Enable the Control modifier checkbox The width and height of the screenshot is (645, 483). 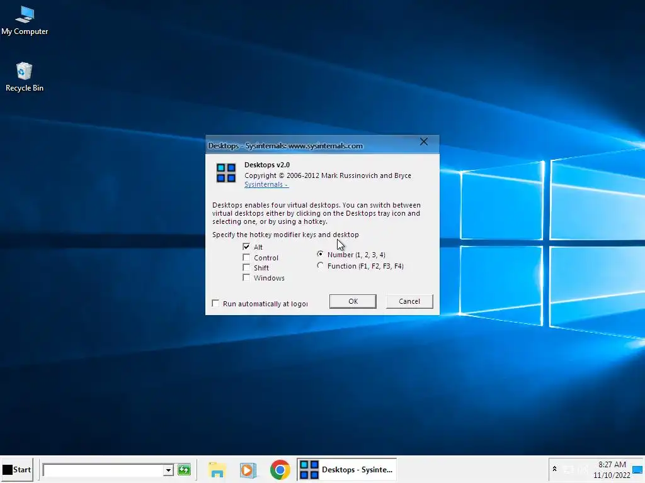click(x=246, y=257)
